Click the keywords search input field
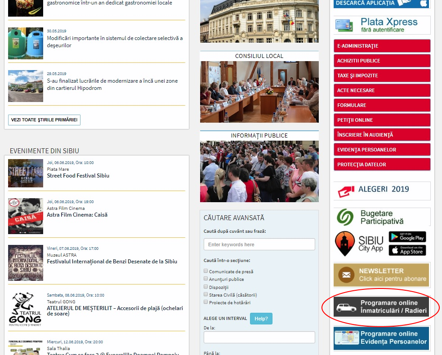The width and height of the screenshot is (442, 355). pyautogui.click(x=259, y=244)
